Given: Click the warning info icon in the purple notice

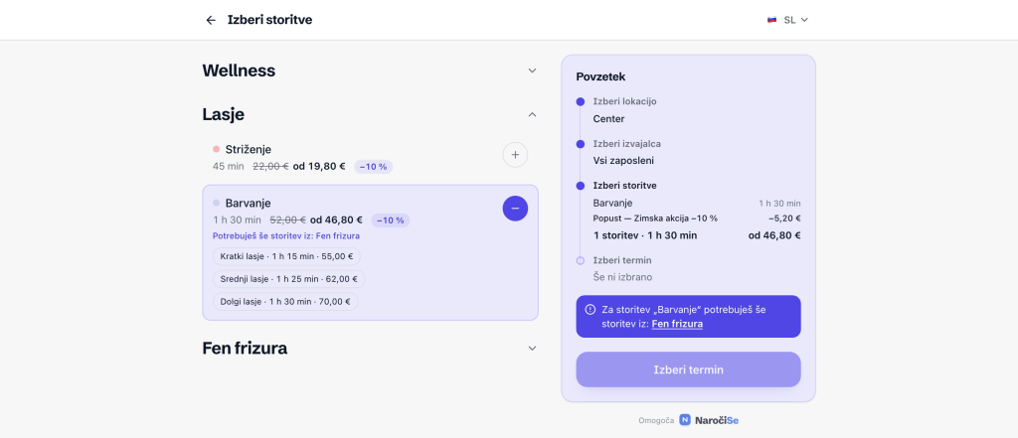Looking at the screenshot, I should click(x=591, y=310).
